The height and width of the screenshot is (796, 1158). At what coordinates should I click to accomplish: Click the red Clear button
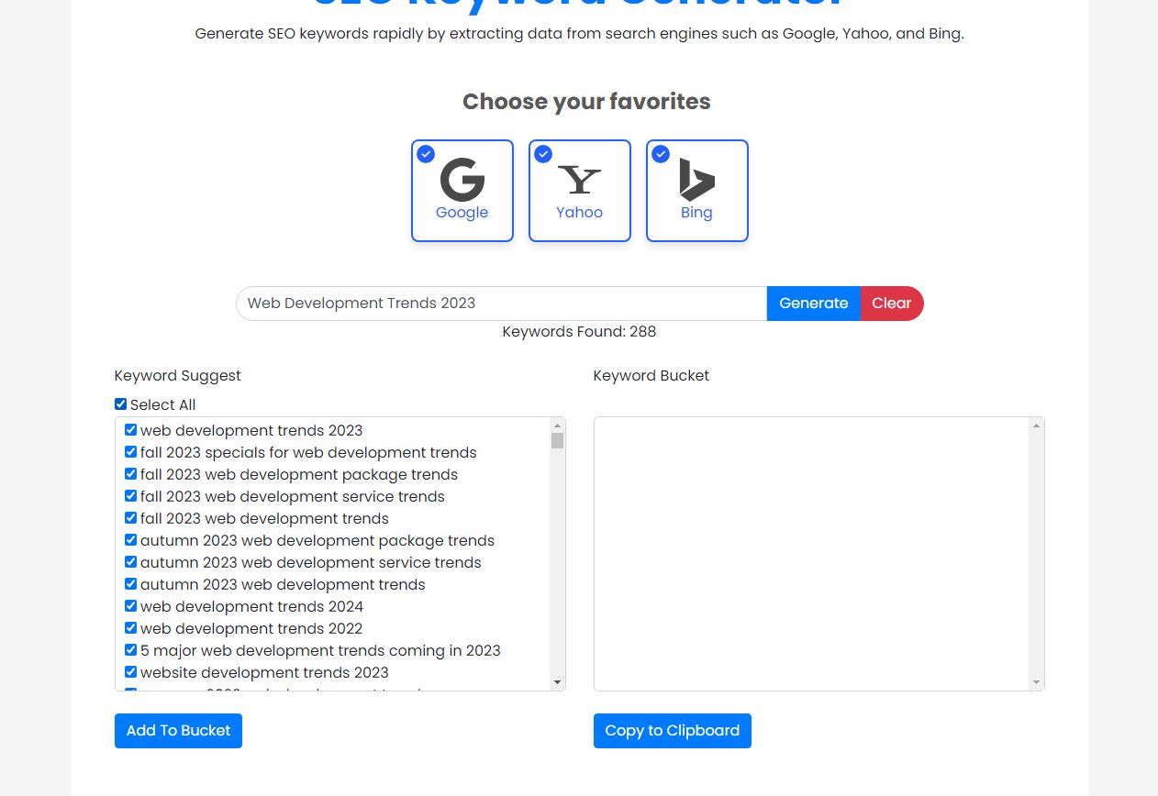[892, 304]
